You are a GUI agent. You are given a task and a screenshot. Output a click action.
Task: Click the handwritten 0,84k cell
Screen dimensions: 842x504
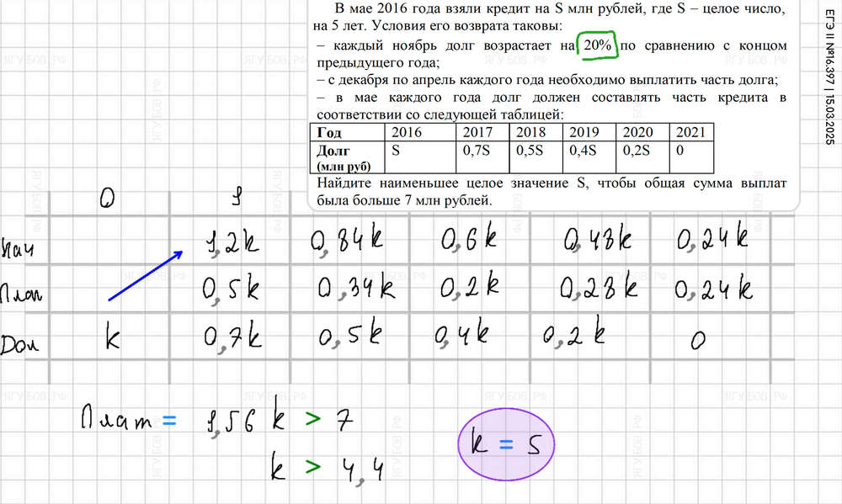click(346, 241)
